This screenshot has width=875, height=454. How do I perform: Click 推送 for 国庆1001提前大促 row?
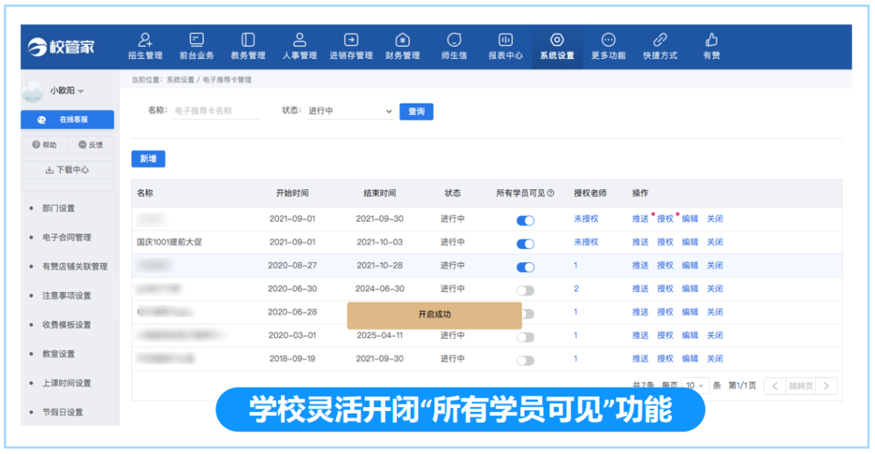(x=640, y=242)
